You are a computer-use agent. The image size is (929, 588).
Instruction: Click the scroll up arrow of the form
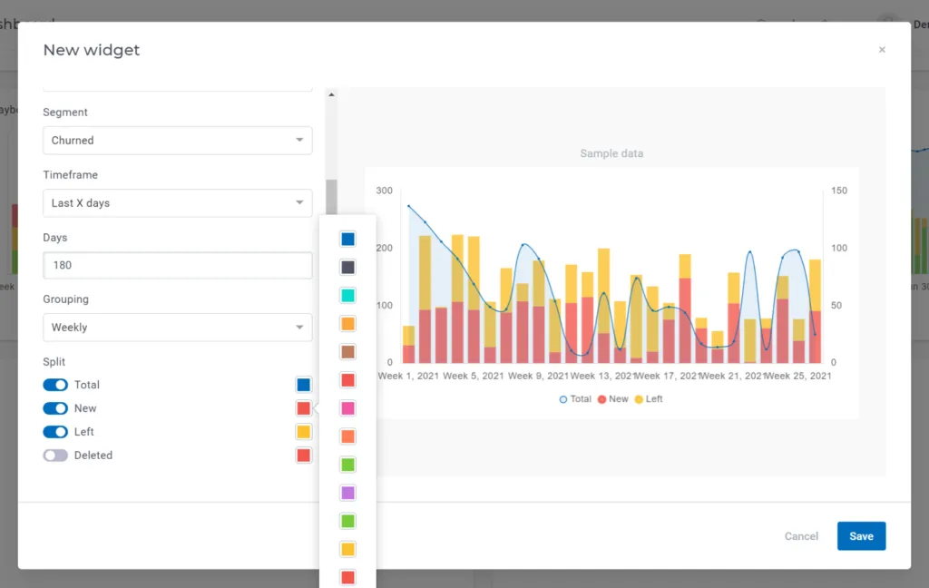[x=331, y=95]
